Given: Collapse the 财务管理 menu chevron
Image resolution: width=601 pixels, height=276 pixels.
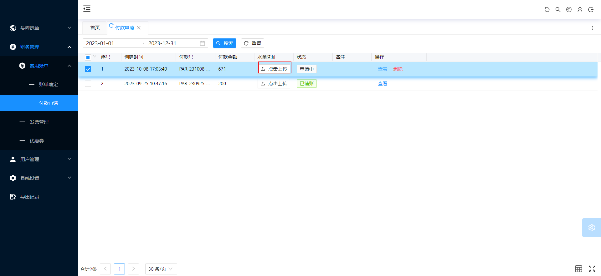Looking at the screenshot, I should tap(69, 47).
